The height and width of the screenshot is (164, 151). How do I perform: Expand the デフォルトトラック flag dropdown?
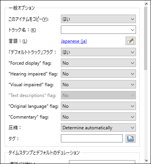pos(98,52)
